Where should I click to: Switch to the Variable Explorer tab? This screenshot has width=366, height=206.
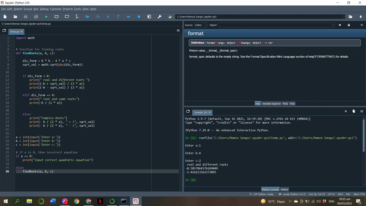(x=271, y=104)
